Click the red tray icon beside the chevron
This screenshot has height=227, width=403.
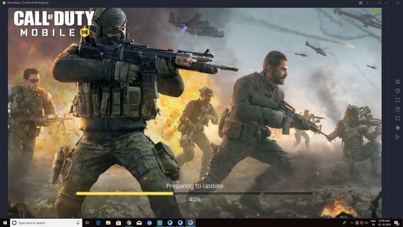tap(357, 223)
